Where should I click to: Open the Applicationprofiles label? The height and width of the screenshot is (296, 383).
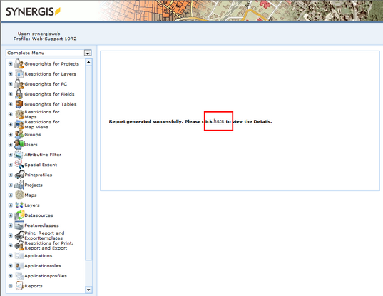pyautogui.click(x=46, y=276)
